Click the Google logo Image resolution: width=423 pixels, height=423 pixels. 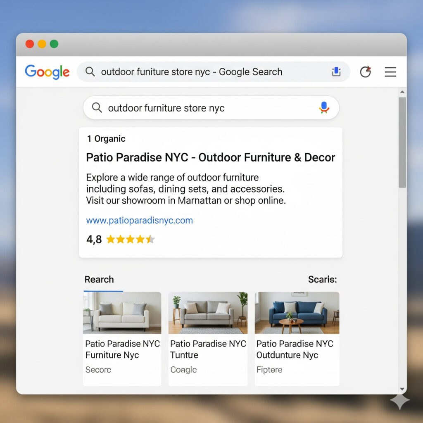tap(47, 72)
